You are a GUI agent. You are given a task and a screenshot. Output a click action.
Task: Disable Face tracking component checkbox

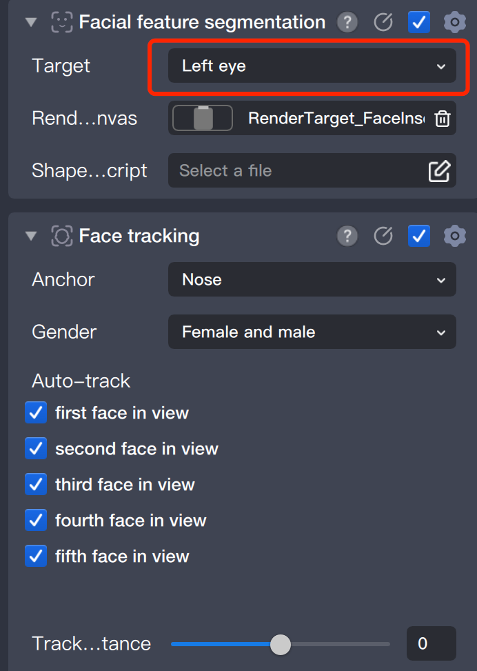[418, 237]
